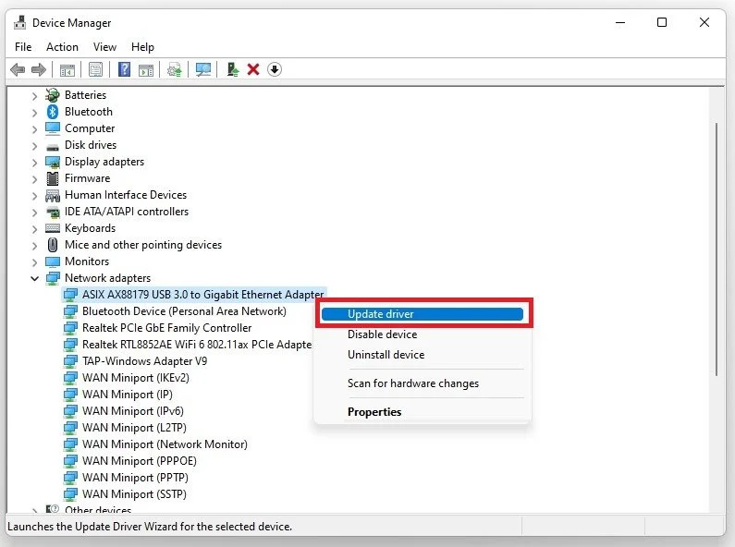
Task: Select IDE ATA/ATAPI controllers label
Action: click(x=127, y=212)
